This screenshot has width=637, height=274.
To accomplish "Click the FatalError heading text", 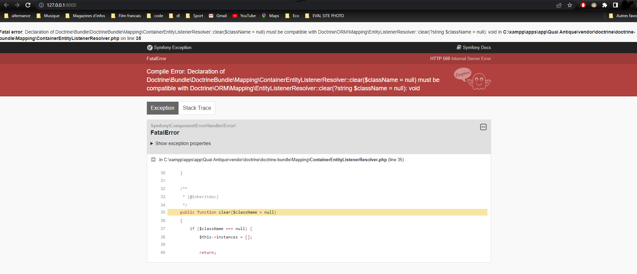I will click(165, 133).
